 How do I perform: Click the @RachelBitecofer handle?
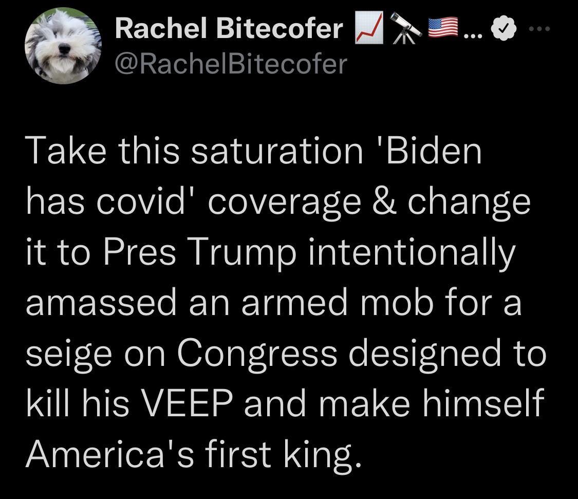230,63
